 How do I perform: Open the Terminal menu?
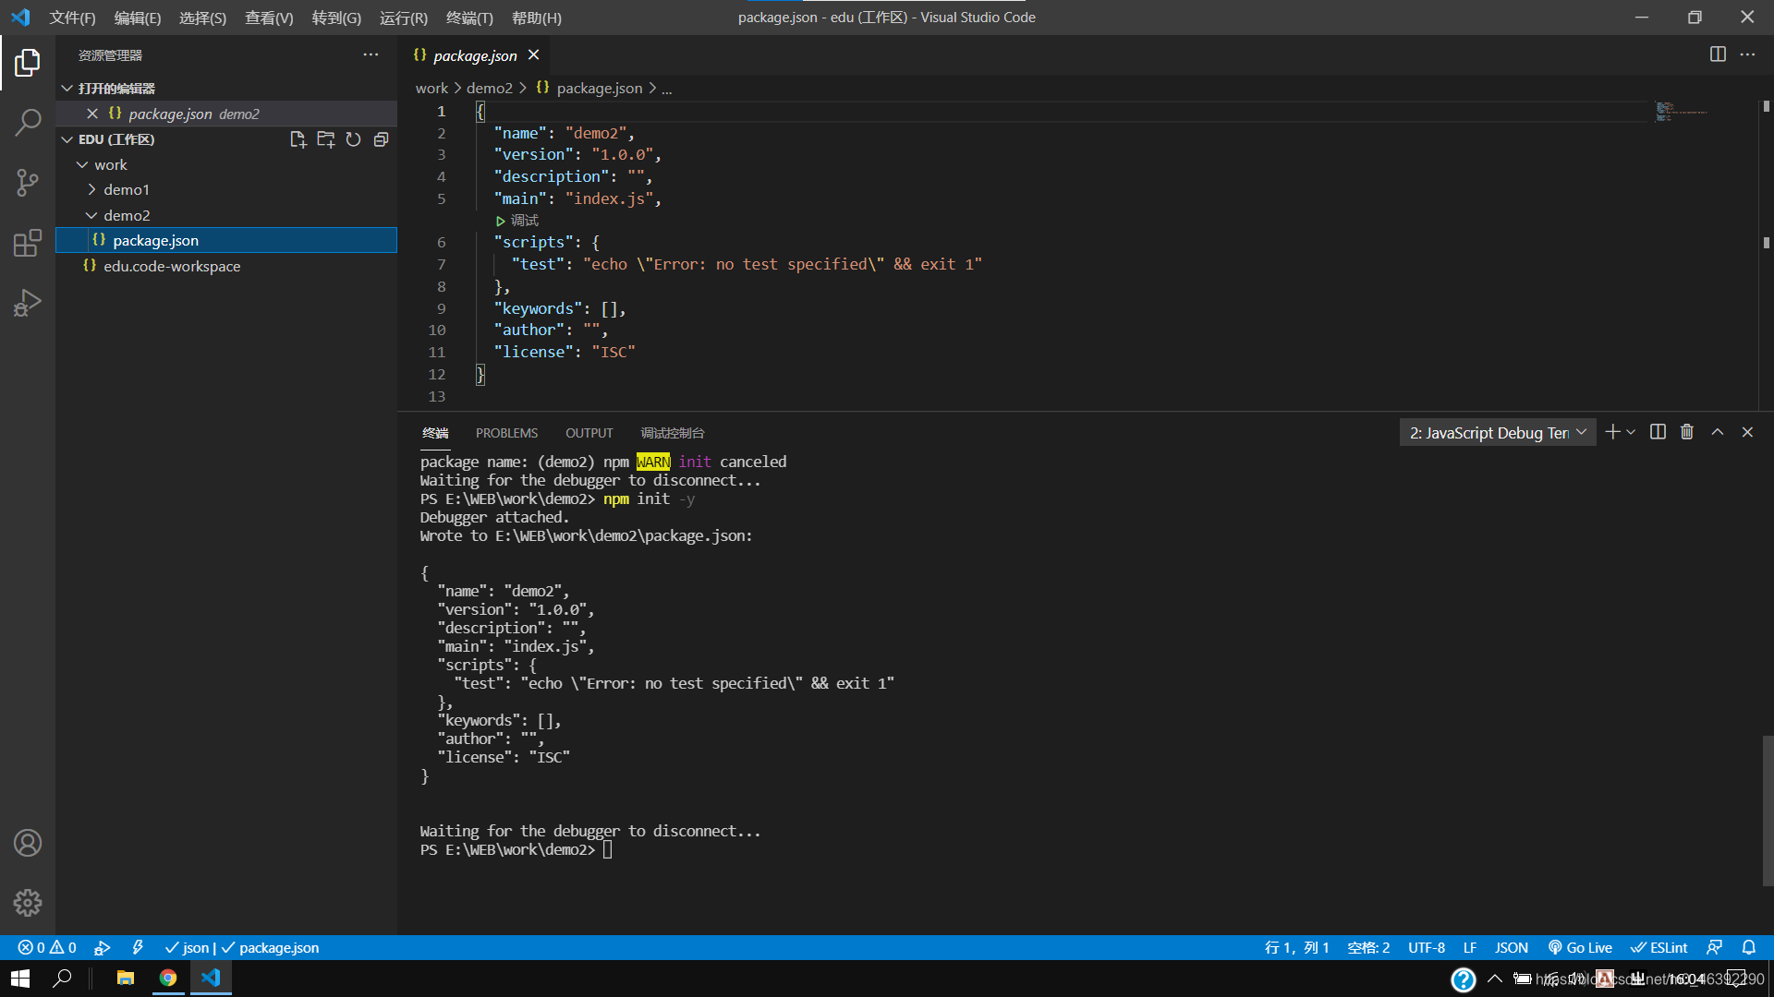pos(469,18)
